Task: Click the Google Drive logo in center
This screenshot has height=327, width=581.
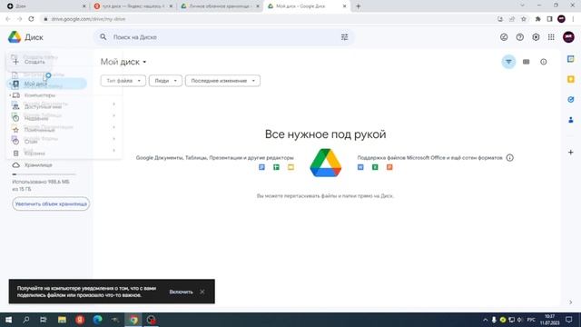Action: click(x=326, y=163)
